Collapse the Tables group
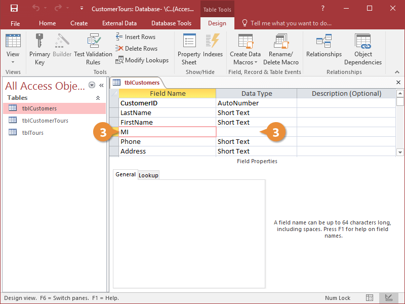Image resolution: width=405 pixels, height=304 pixels. [98, 98]
